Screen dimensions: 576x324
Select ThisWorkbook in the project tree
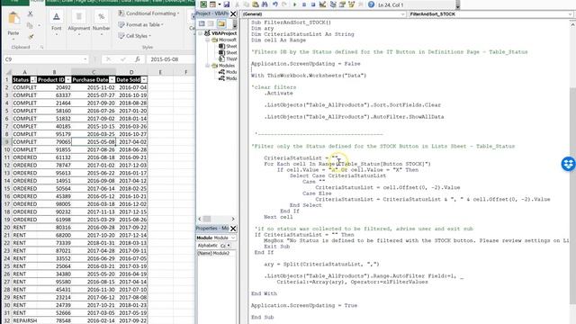click(228, 58)
